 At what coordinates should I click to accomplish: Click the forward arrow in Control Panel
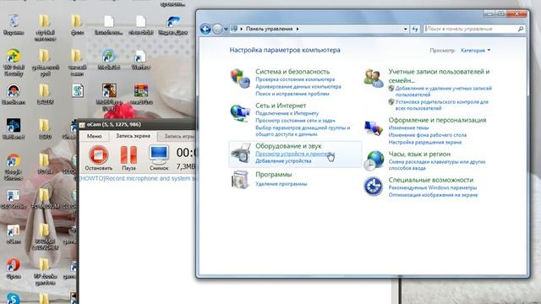point(217,29)
